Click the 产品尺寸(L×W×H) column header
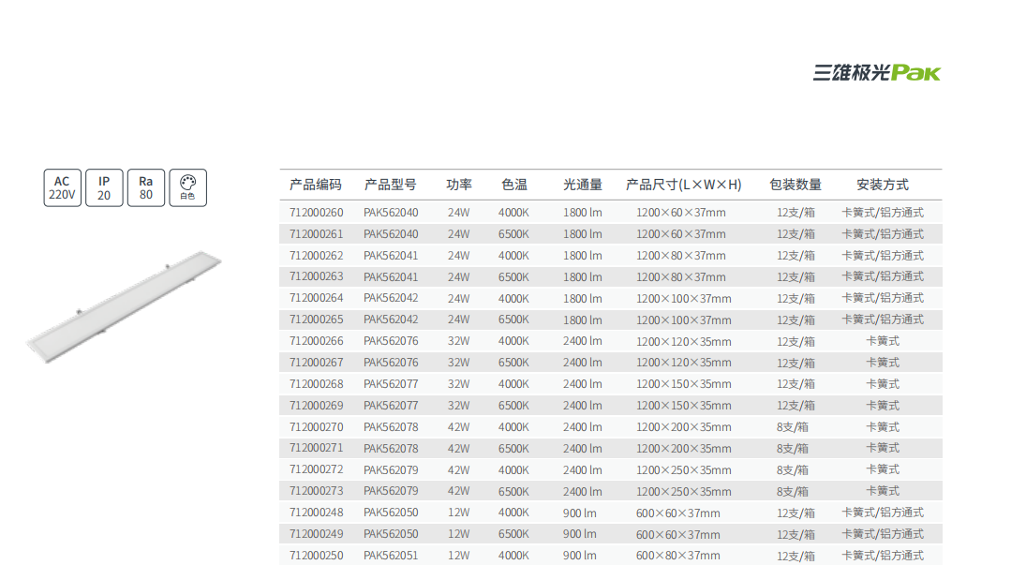The width and height of the screenshot is (1026, 565). coord(683,185)
